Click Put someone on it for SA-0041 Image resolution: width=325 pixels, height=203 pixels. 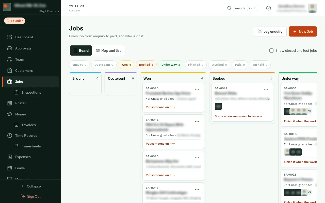click(160, 144)
